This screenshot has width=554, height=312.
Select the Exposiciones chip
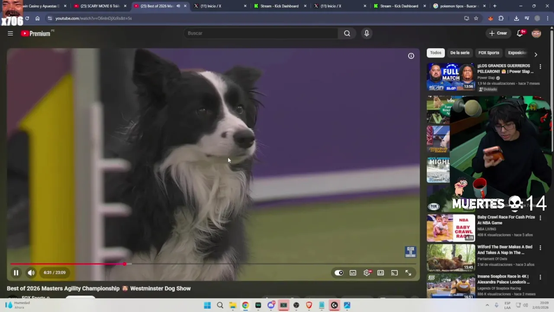click(517, 53)
